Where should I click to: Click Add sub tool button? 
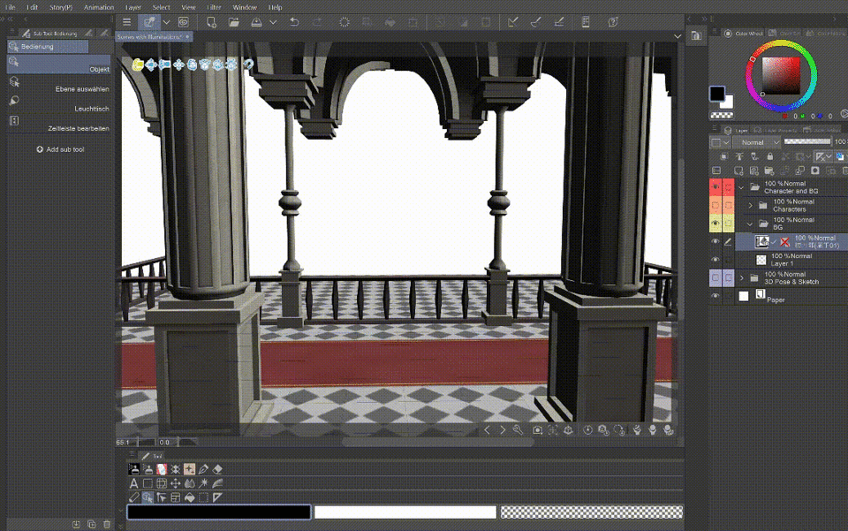click(60, 149)
